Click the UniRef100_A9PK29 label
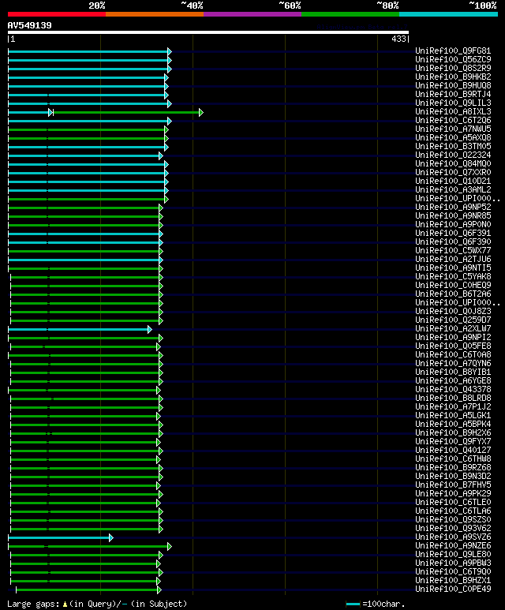The image size is (505, 610). 453,493
